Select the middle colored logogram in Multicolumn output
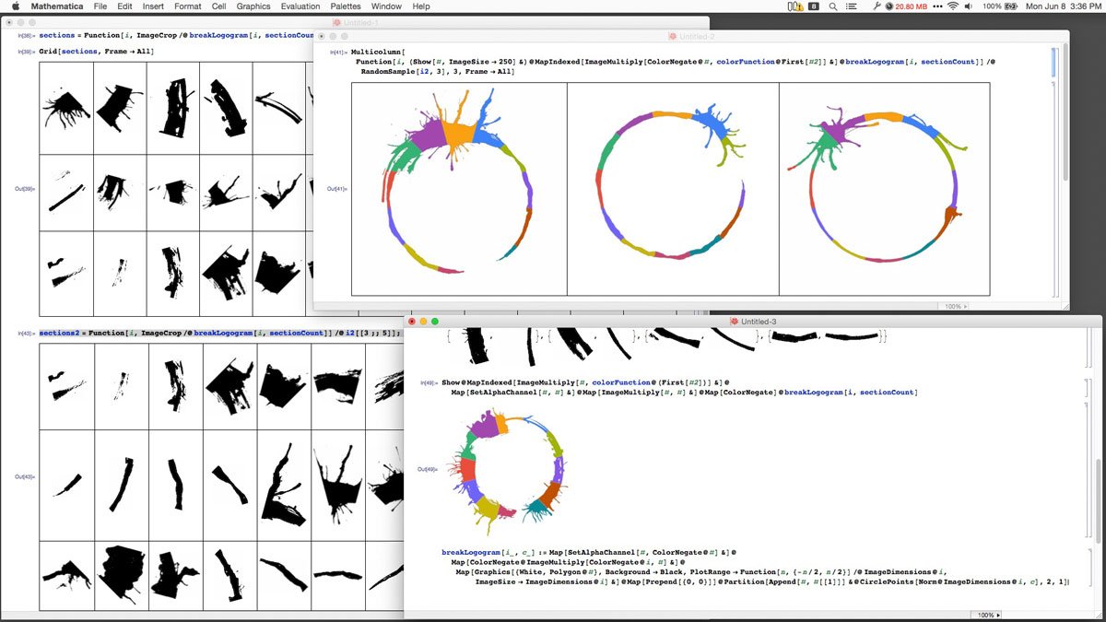This screenshot has width=1106, height=622. click(x=673, y=189)
